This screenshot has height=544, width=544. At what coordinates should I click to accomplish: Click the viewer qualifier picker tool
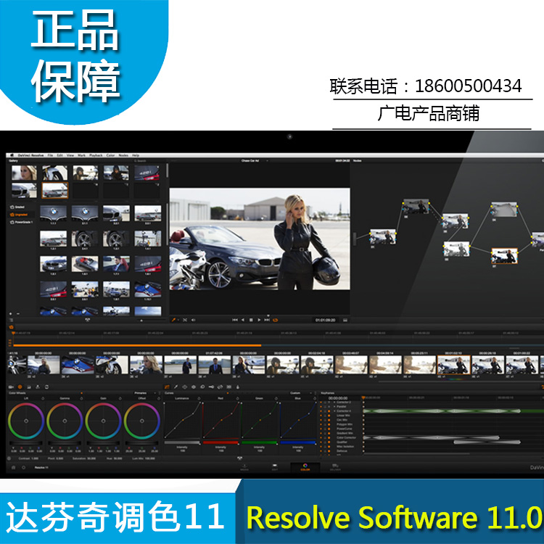pos(173,320)
